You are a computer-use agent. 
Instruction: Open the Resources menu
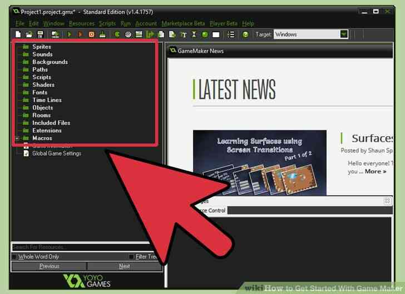point(82,23)
